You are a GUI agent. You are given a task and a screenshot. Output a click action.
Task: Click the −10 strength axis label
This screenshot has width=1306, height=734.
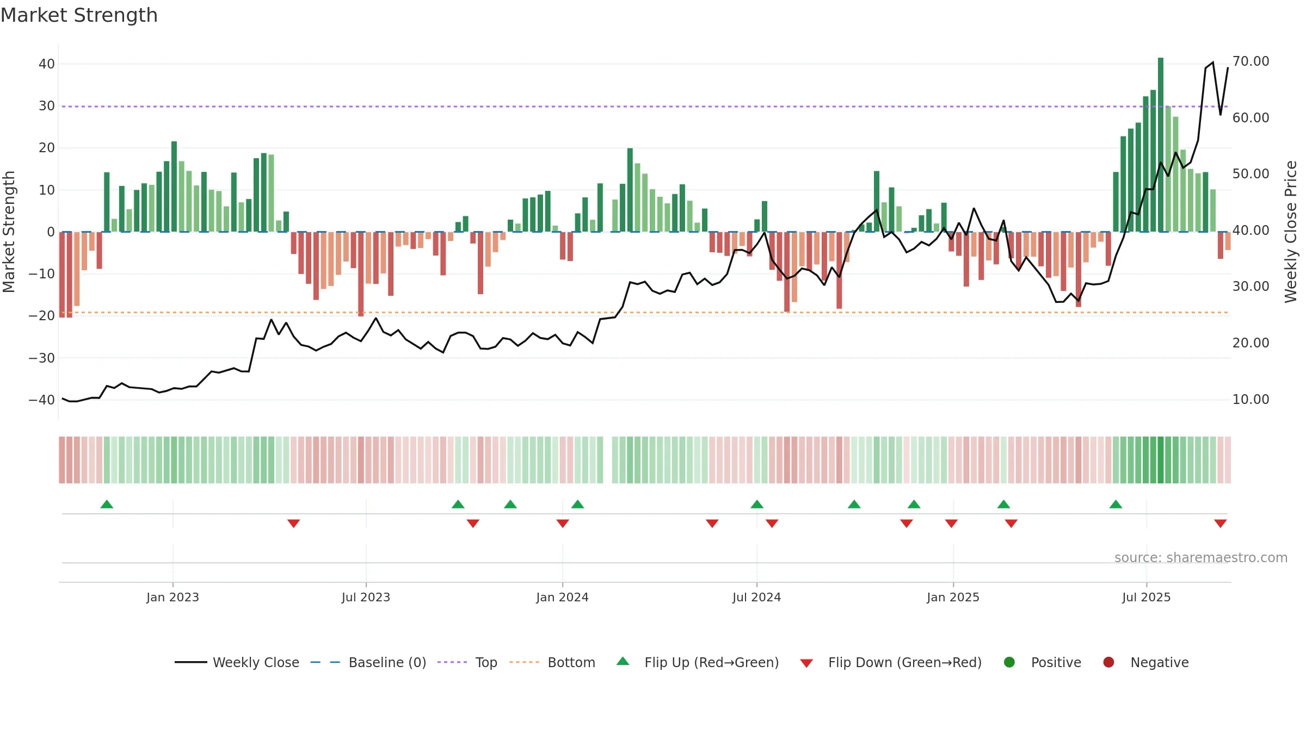click(42, 274)
